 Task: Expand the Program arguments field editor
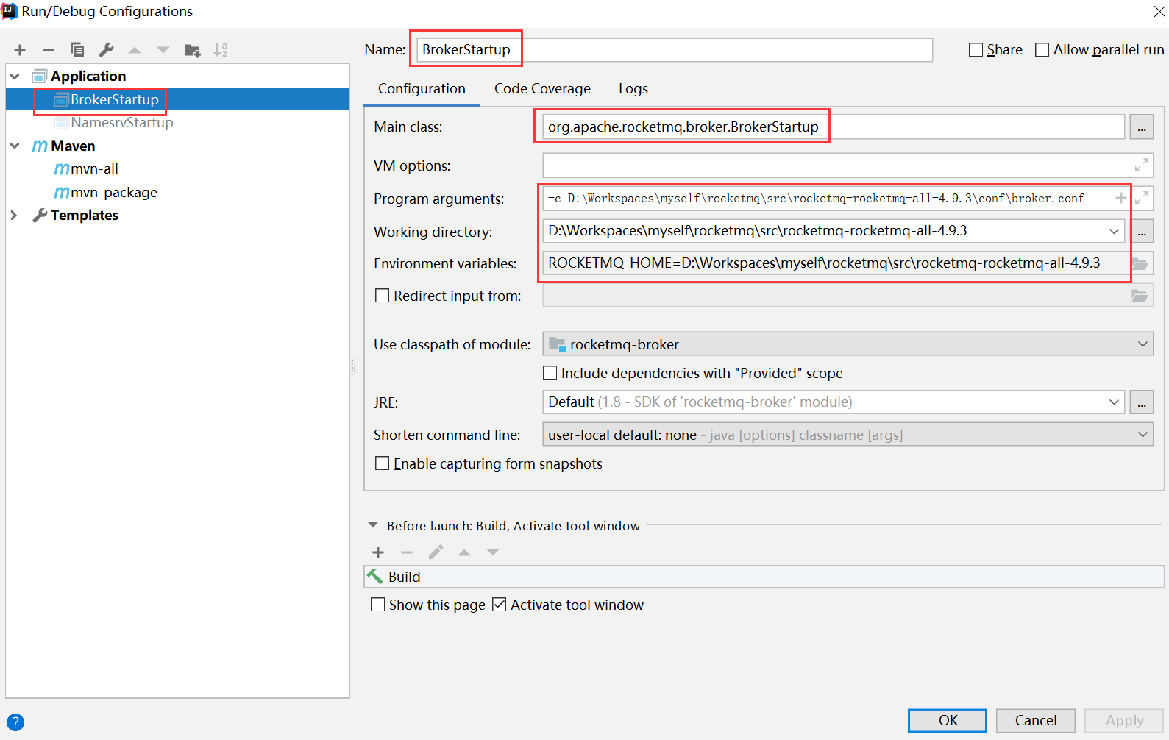[1141, 198]
